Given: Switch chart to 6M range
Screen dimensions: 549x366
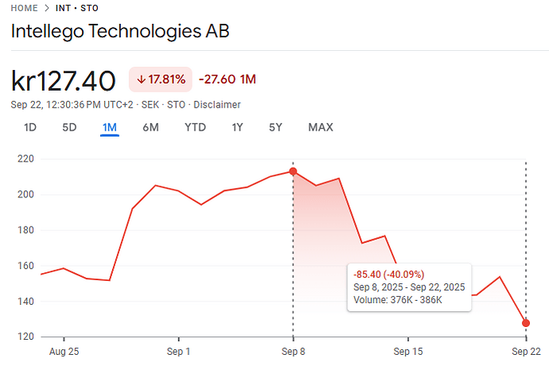Looking at the screenshot, I should tap(151, 127).
